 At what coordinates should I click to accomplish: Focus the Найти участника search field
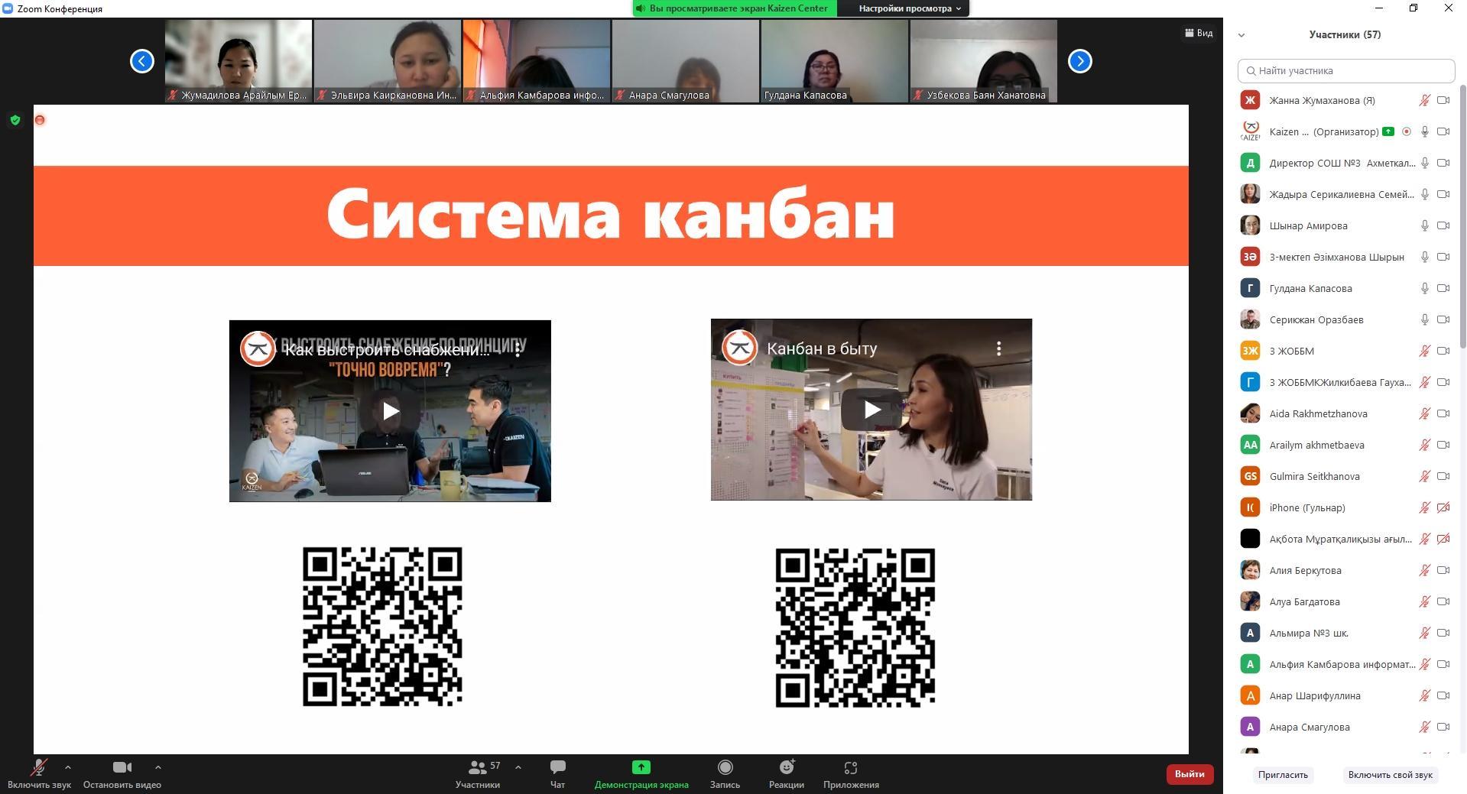coord(1345,70)
